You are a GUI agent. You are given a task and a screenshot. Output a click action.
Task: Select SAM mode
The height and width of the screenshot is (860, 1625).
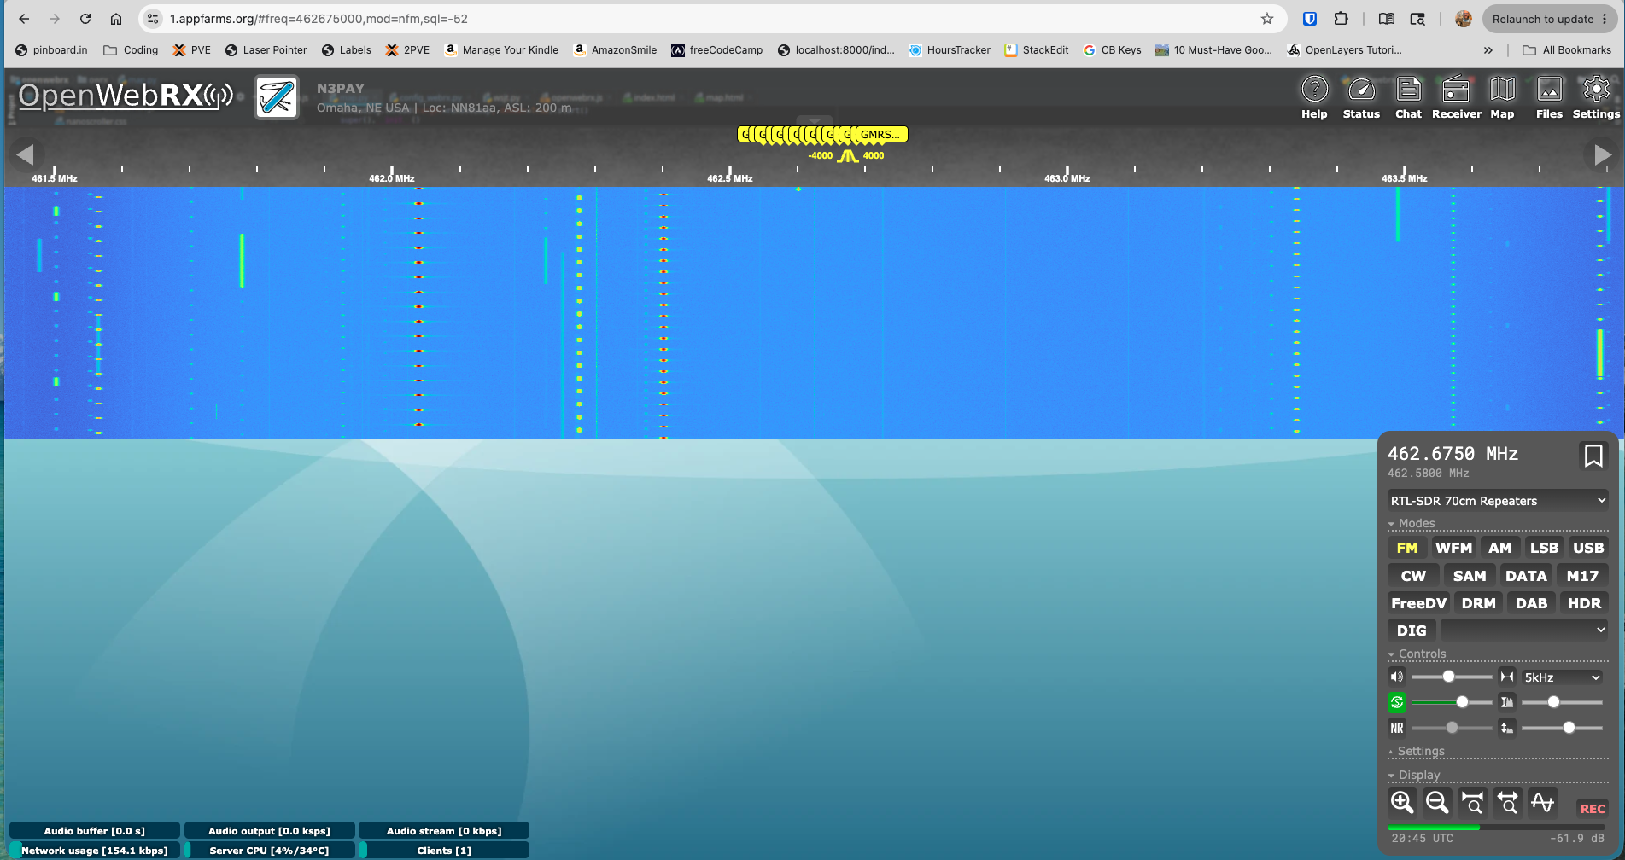pyautogui.click(x=1470, y=576)
